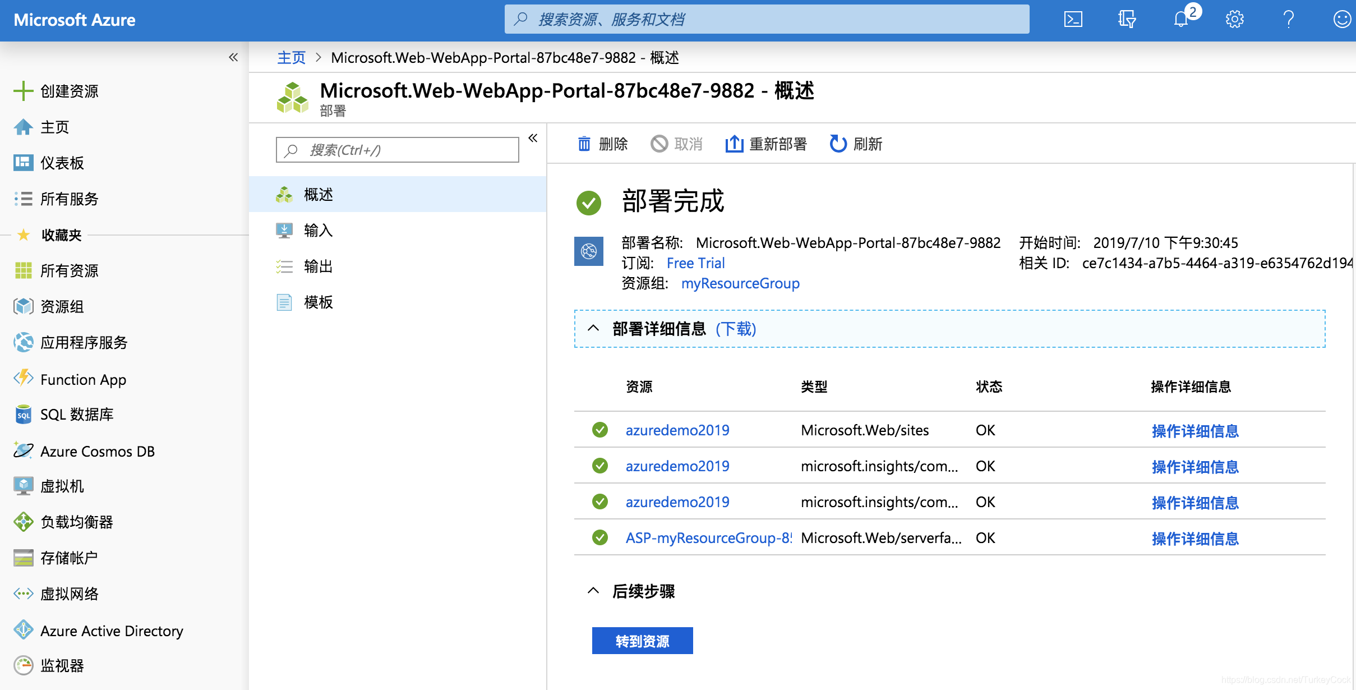This screenshot has height=690, width=1356.
Task: Click the Microsoft Azure logo text
Action: pyautogui.click(x=75, y=20)
